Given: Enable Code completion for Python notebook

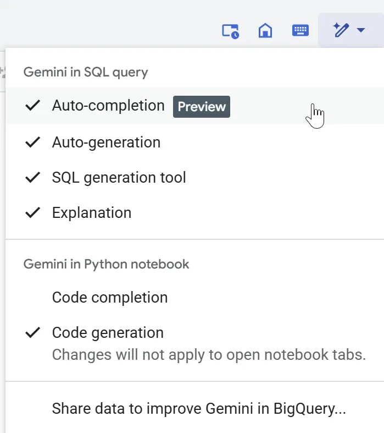Looking at the screenshot, I should [x=110, y=297].
